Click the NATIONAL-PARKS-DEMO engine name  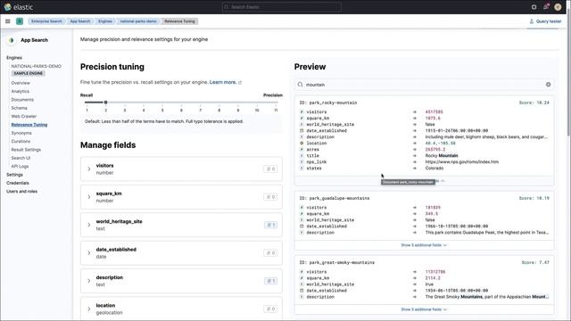(x=36, y=66)
